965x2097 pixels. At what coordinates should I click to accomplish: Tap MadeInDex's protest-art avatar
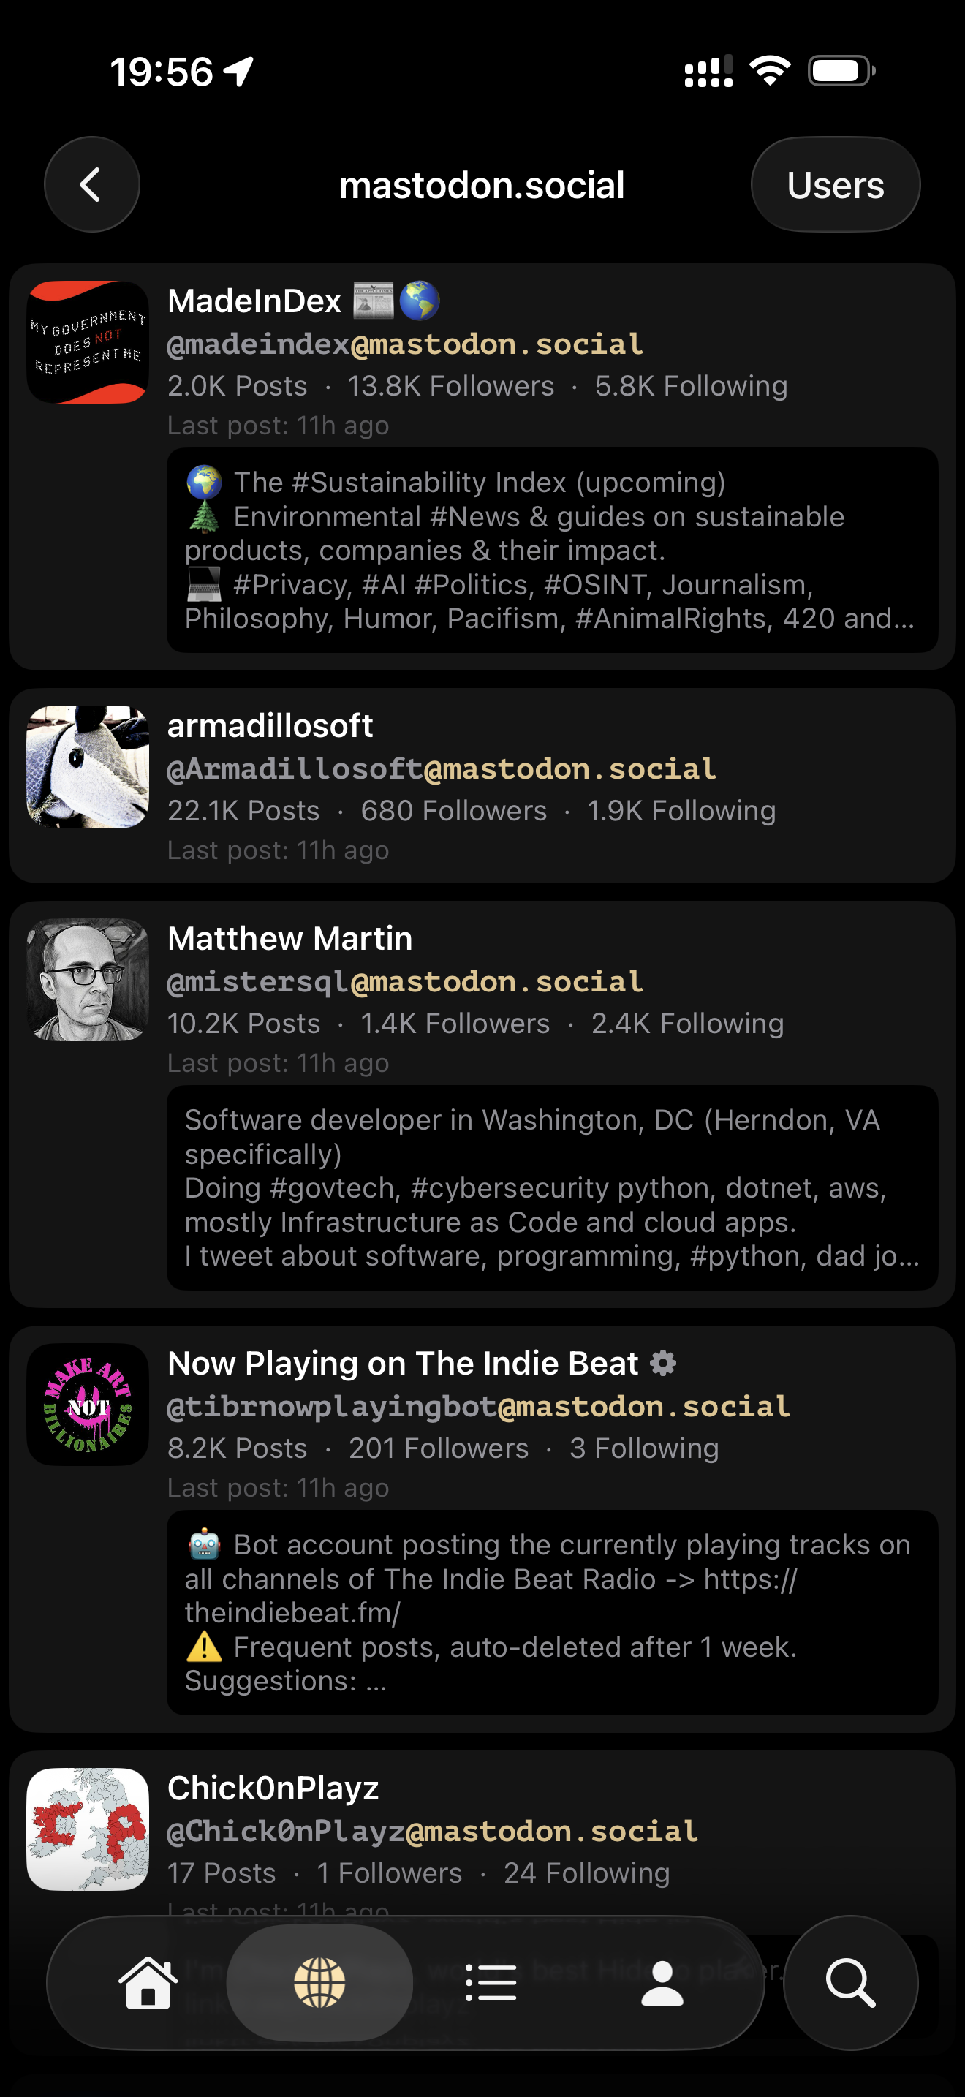tap(87, 342)
